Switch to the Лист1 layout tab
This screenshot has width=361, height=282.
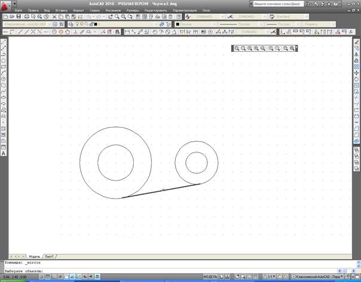(49, 256)
